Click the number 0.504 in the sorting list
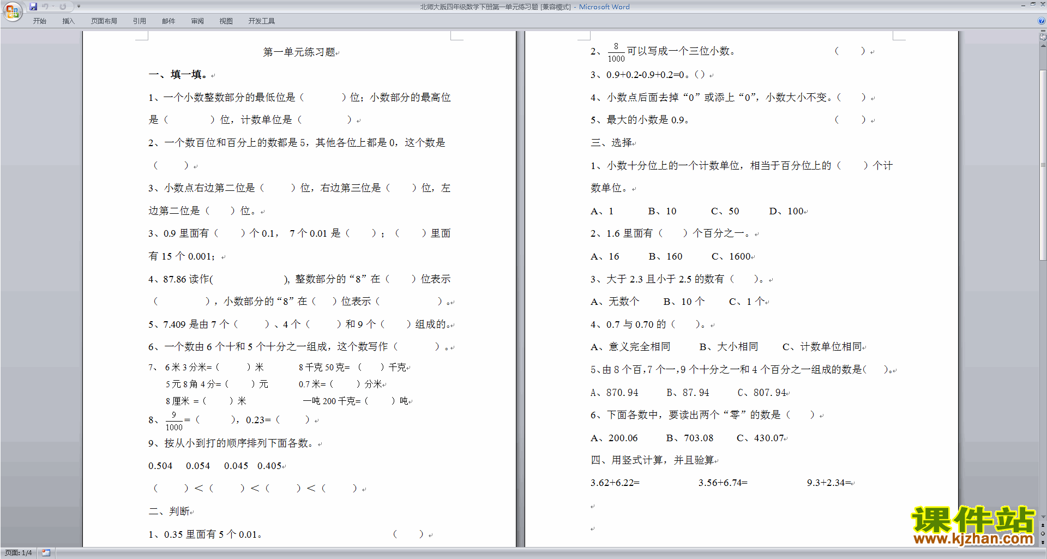The image size is (1047, 559). [160, 466]
